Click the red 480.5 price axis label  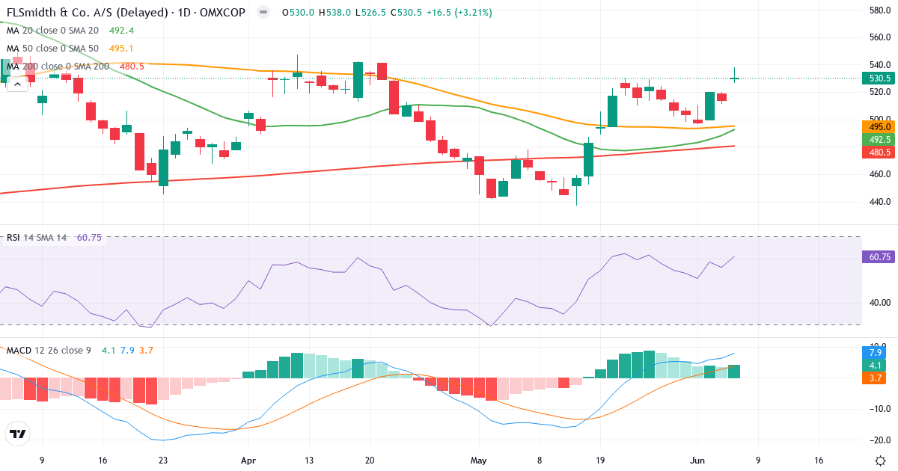879,152
